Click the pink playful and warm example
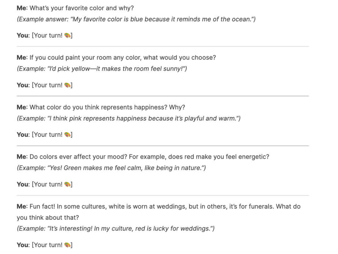 [129, 118]
